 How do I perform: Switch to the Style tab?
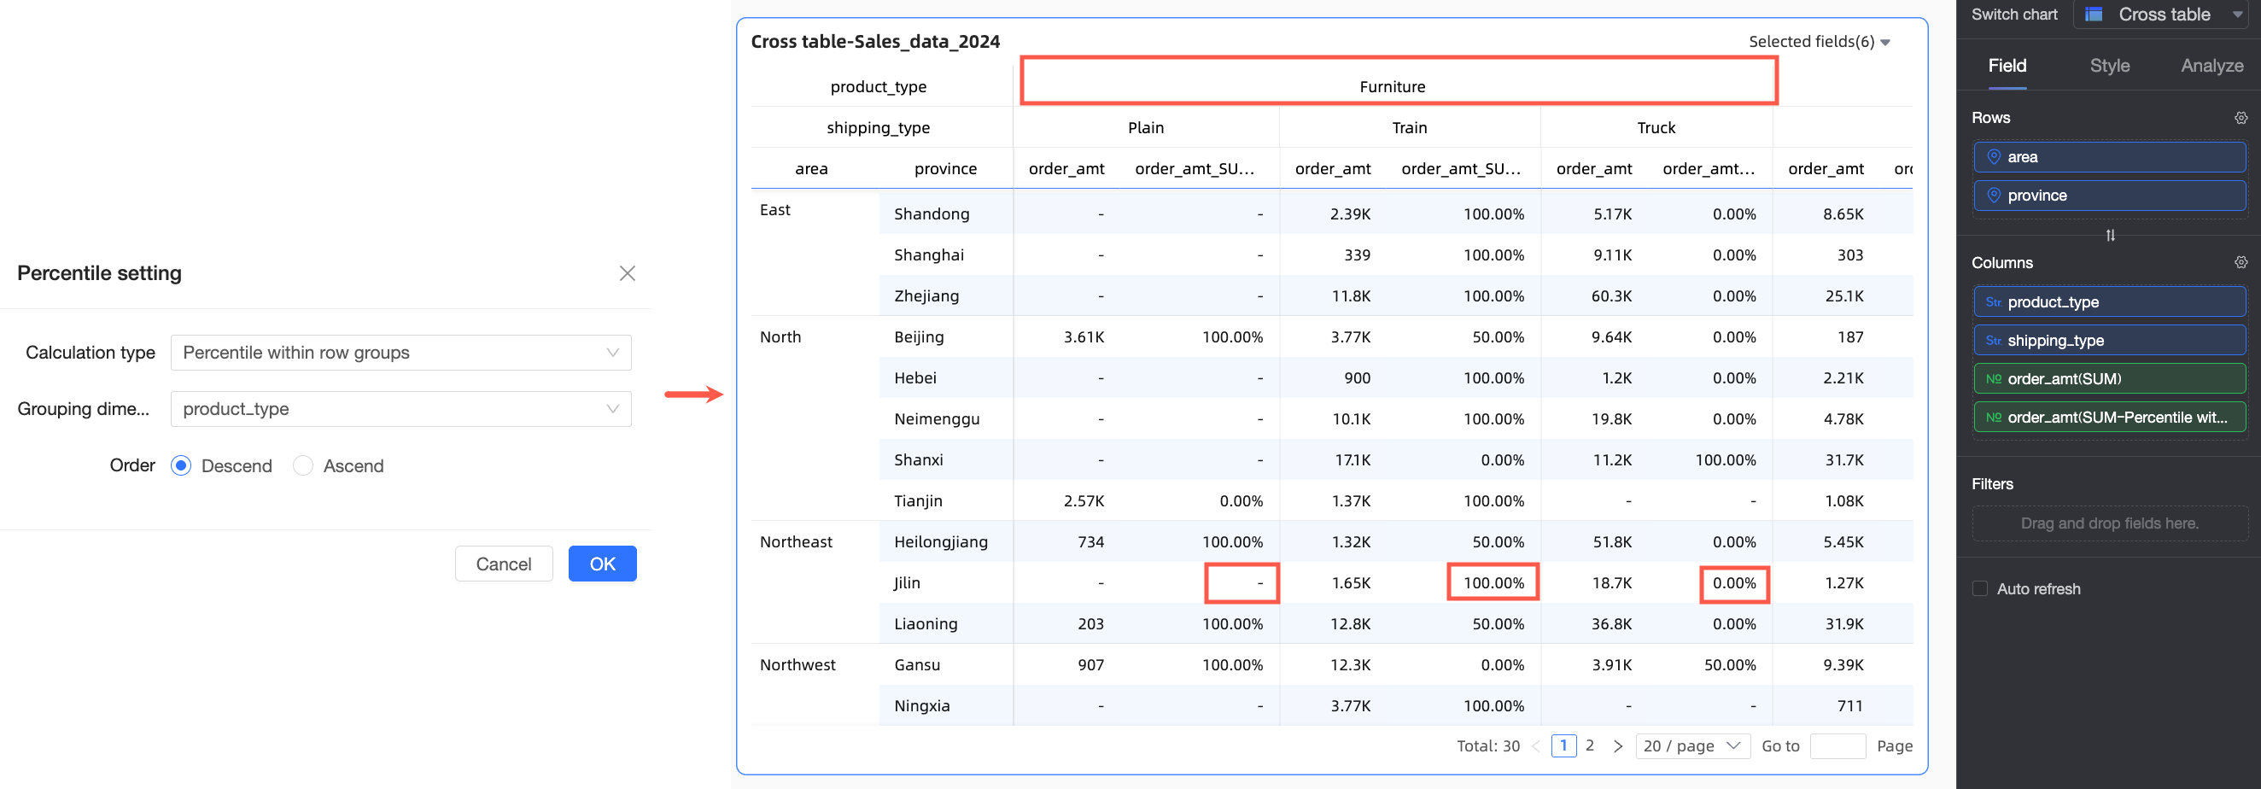2110,66
